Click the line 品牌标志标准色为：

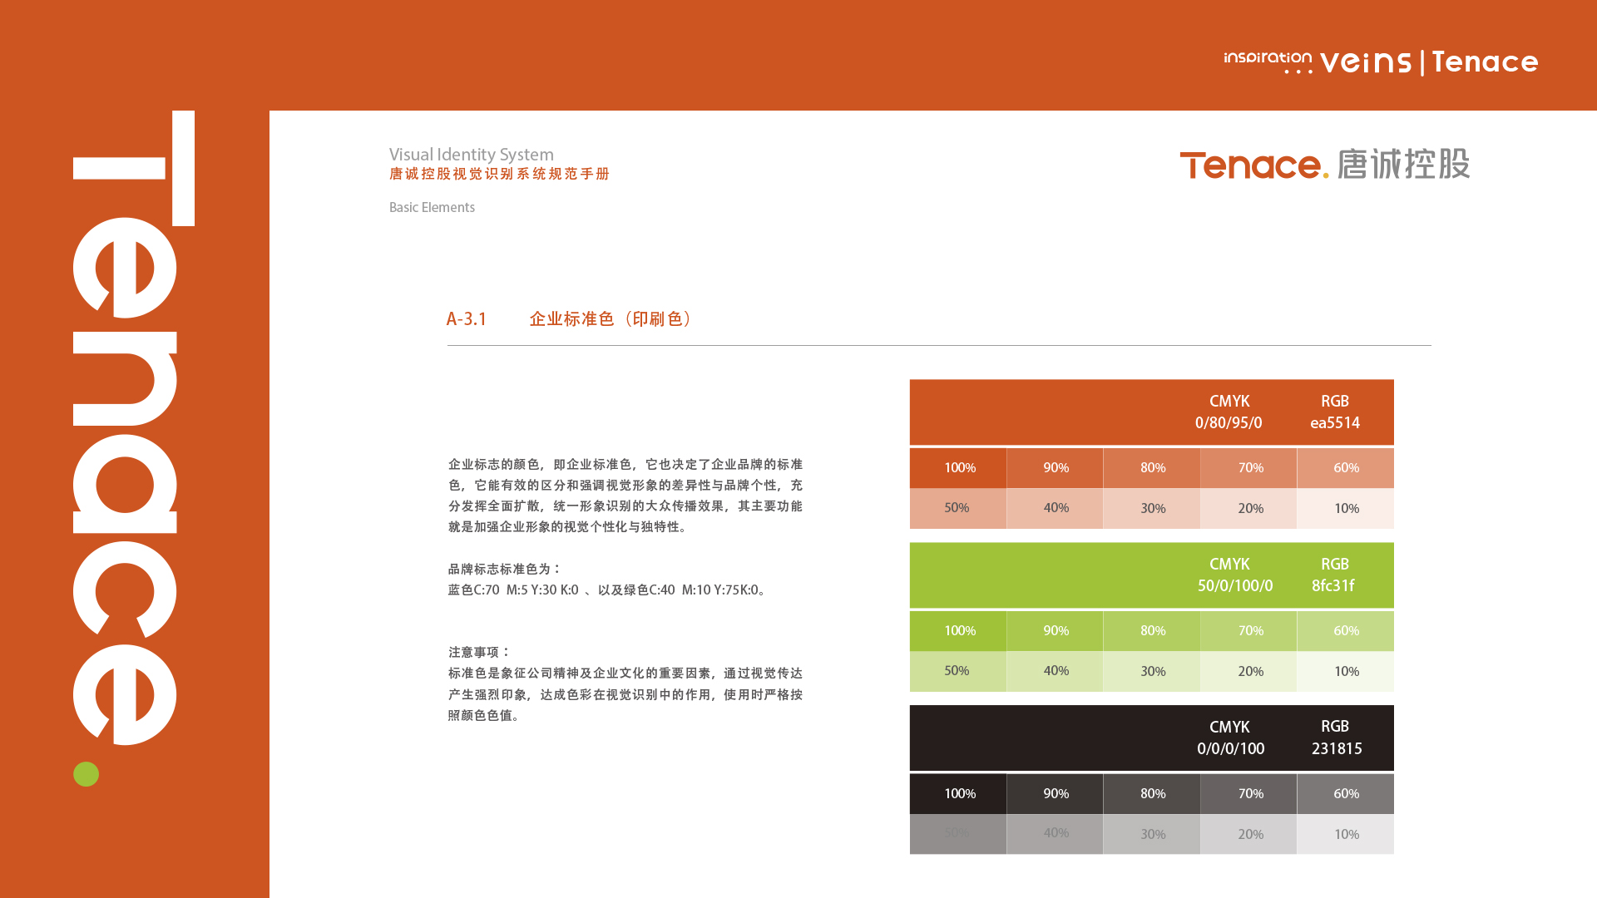(505, 569)
